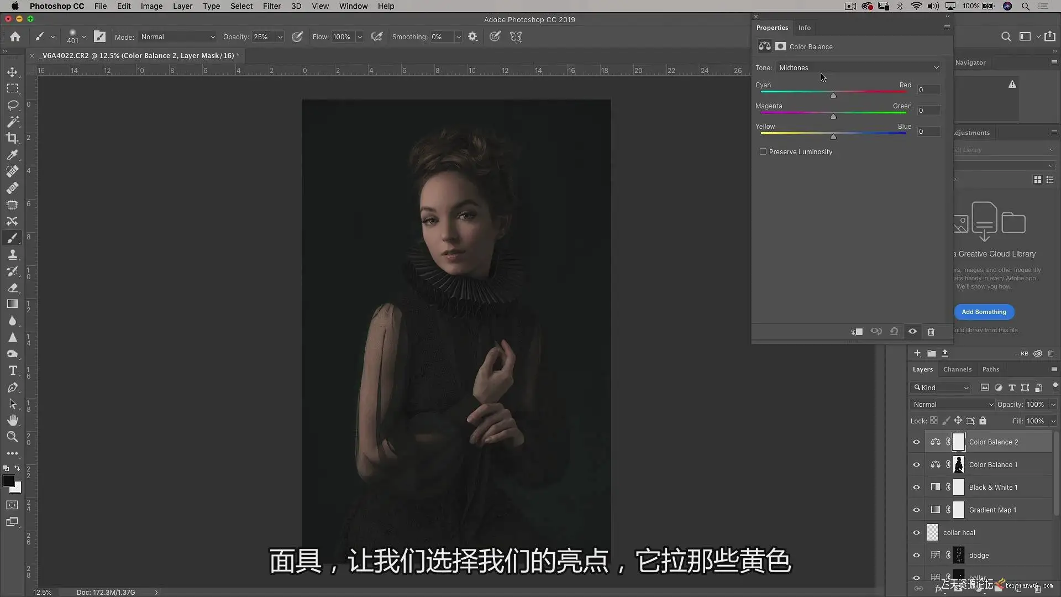Click the Add Something button

[984, 312]
